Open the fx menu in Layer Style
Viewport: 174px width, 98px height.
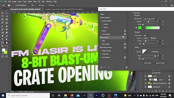tap(101, 67)
